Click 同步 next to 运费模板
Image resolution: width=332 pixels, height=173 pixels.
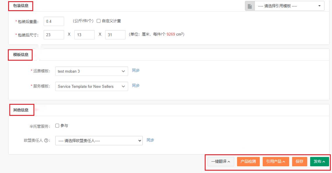136,70
